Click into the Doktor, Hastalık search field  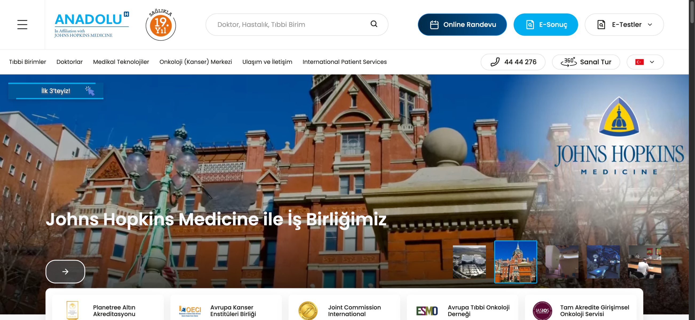coord(289,25)
